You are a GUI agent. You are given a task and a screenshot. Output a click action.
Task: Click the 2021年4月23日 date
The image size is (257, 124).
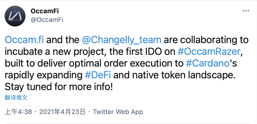pos(62,112)
